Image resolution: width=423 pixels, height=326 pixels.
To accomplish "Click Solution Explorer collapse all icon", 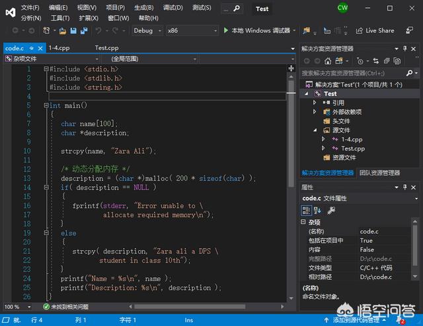I will pyautogui.click(x=386, y=61).
